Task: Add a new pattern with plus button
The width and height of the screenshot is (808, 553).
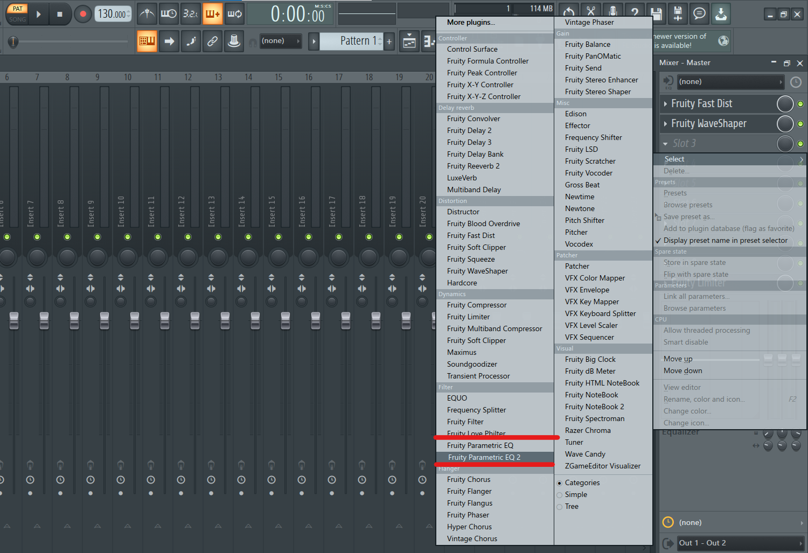Action: pyautogui.click(x=389, y=41)
